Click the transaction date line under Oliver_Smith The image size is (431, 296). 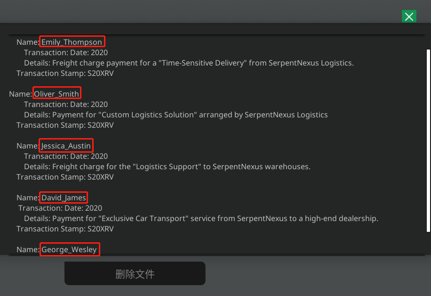(x=66, y=104)
